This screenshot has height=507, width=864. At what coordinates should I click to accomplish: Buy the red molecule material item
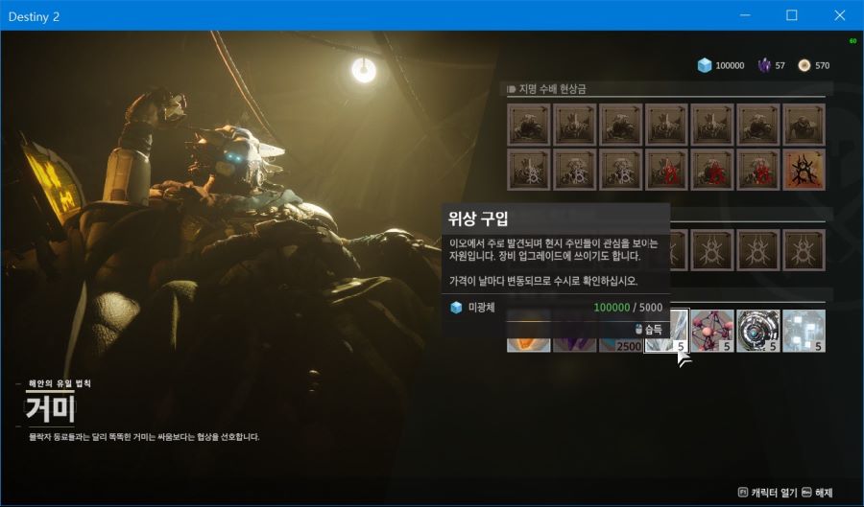tap(712, 331)
